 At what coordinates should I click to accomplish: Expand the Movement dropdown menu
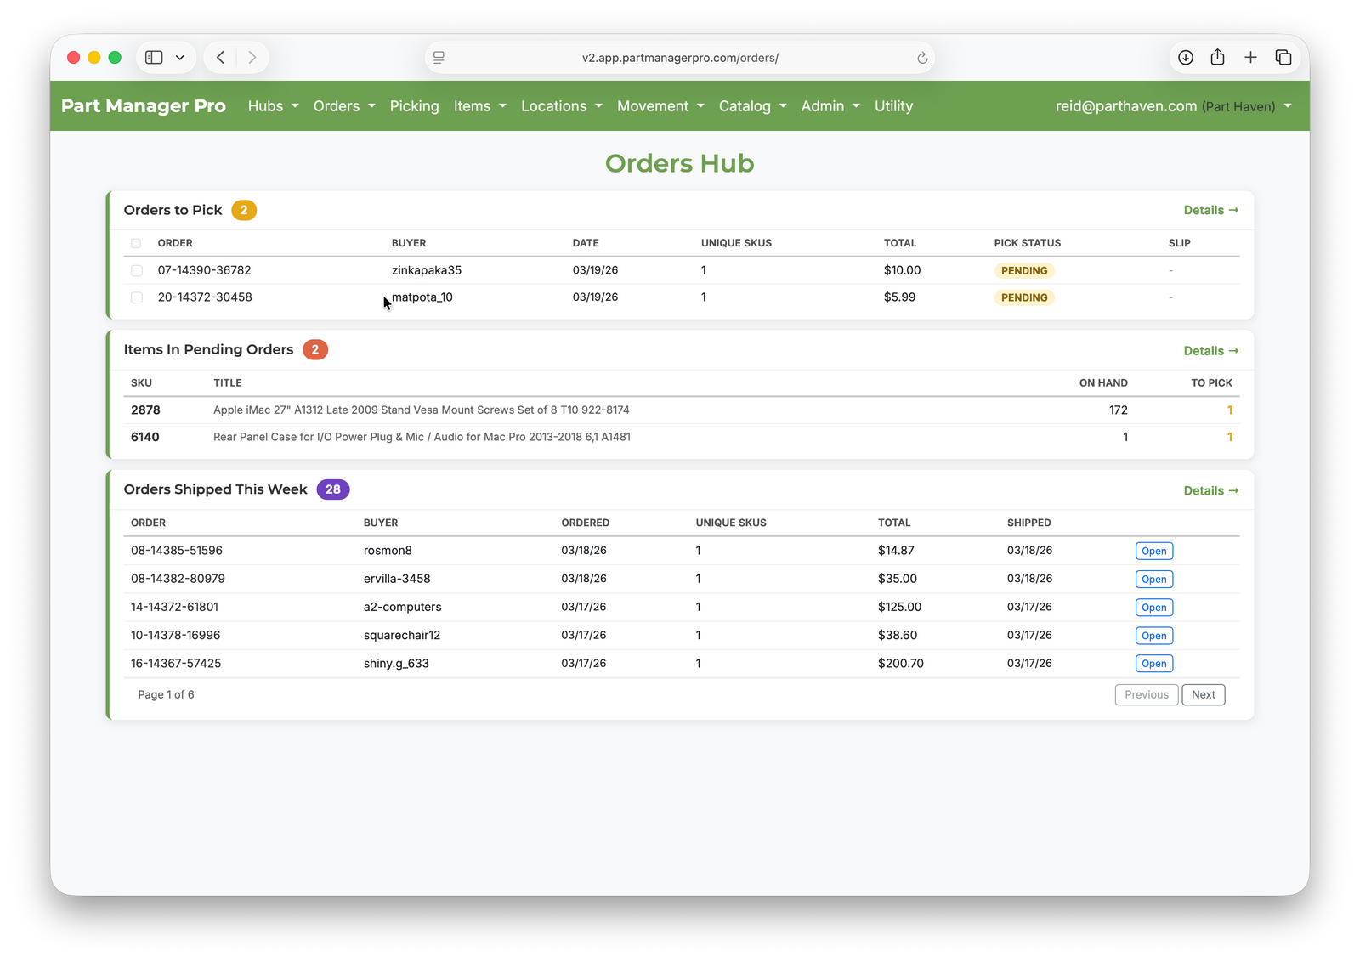(x=660, y=106)
